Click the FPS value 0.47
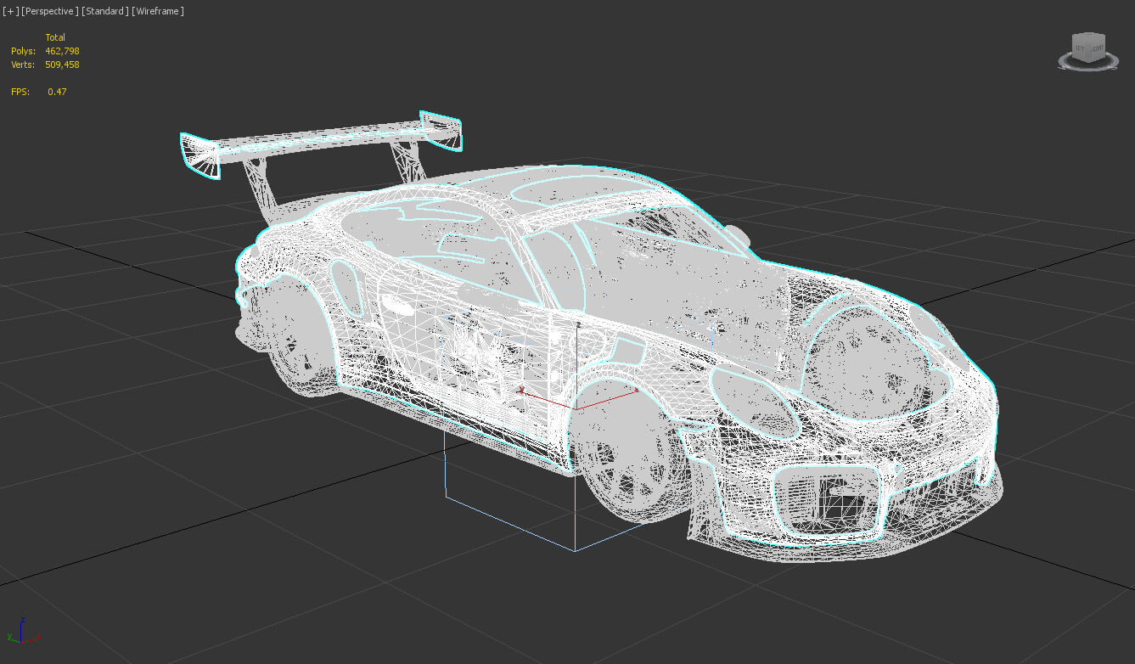The image size is (1135, 664). (57, 92)
